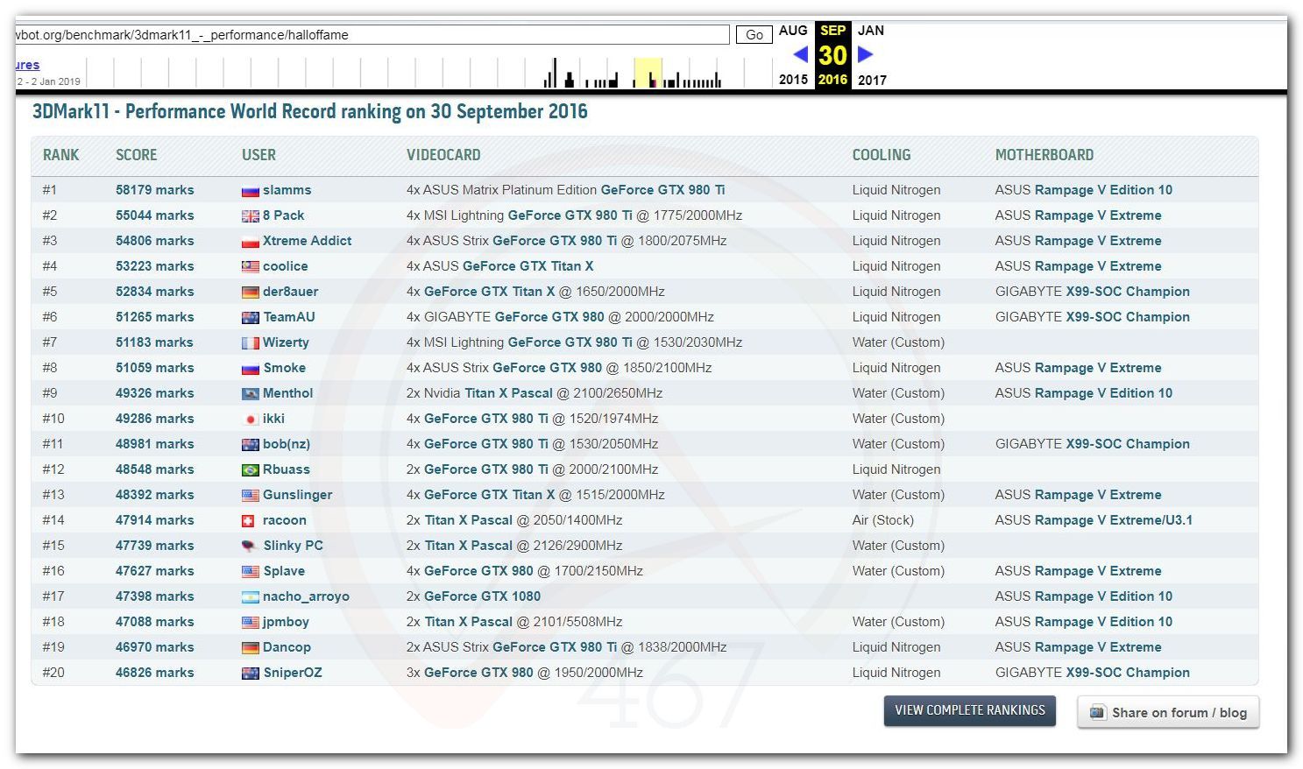Open View Complete Rankings

969,710
